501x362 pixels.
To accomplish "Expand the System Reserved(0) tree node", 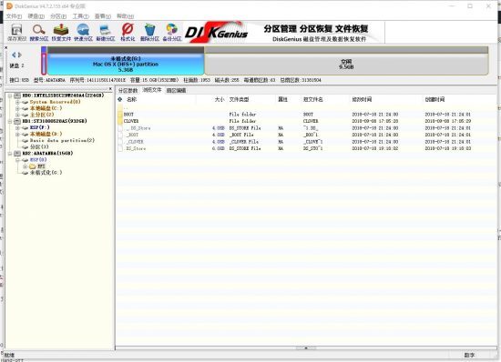I will tap(17, 102).
